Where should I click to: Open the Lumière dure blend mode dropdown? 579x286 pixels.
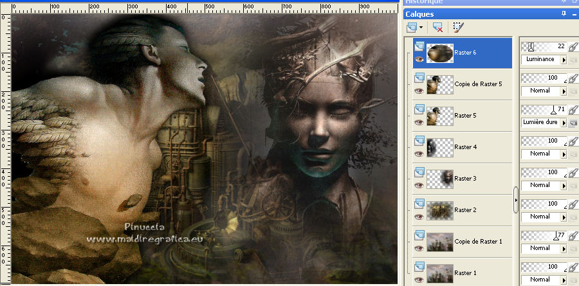pos(564,123)
